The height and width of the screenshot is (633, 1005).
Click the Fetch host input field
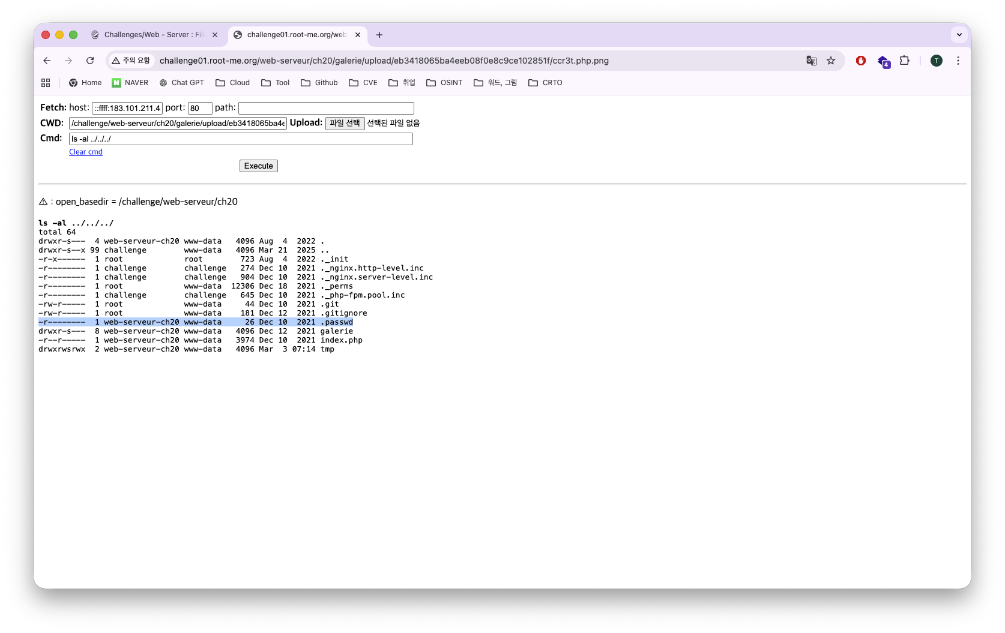pos(127,108)
